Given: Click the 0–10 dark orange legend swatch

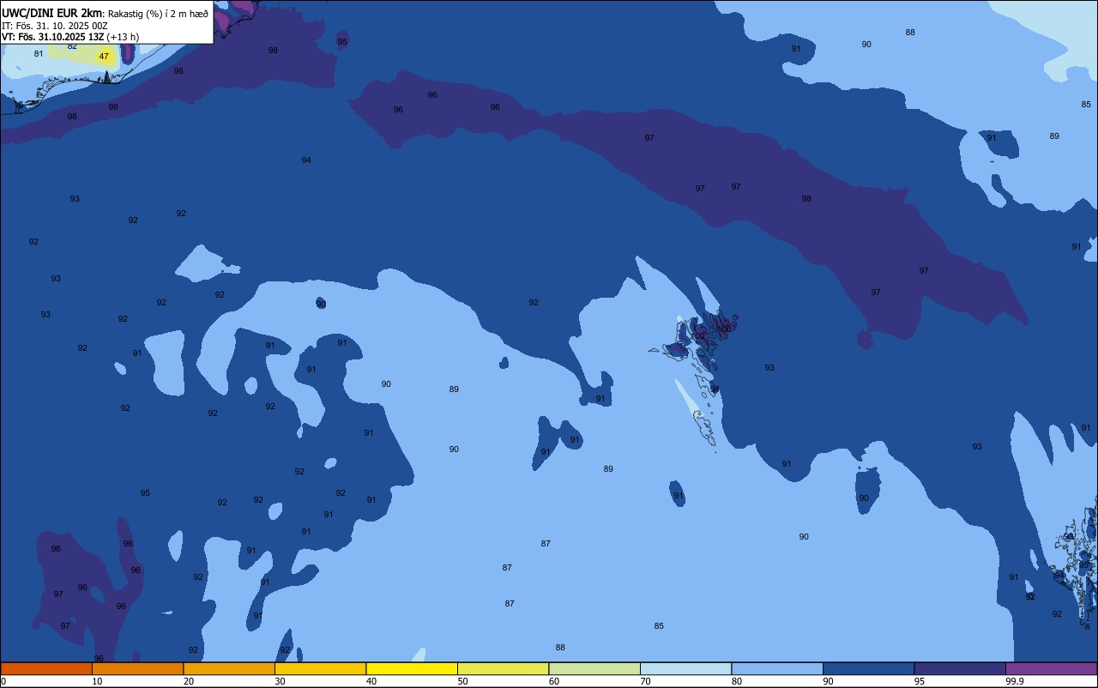Looking at the screenshot, I should click(46, 668).
